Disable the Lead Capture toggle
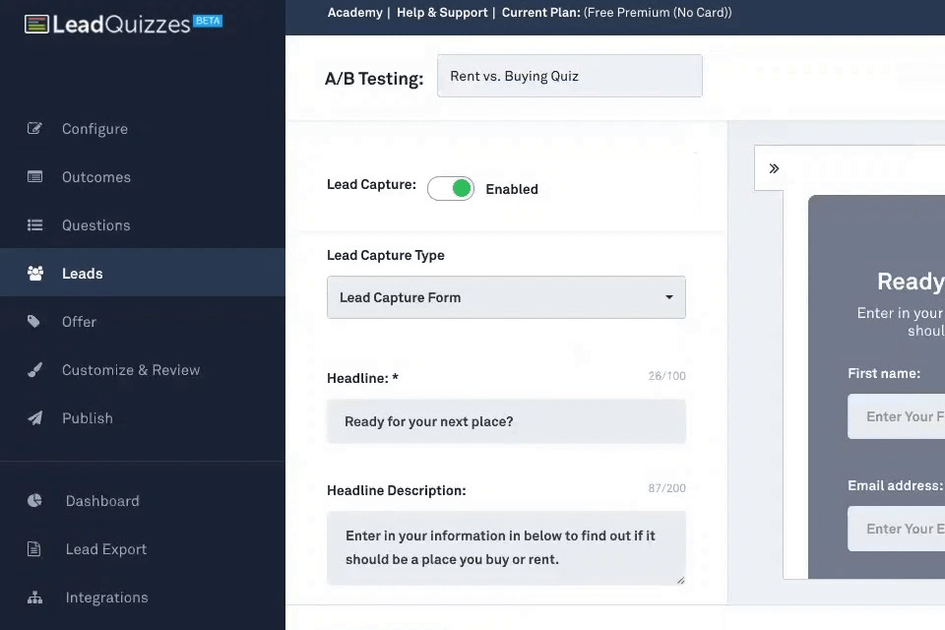 click(451, 189)
